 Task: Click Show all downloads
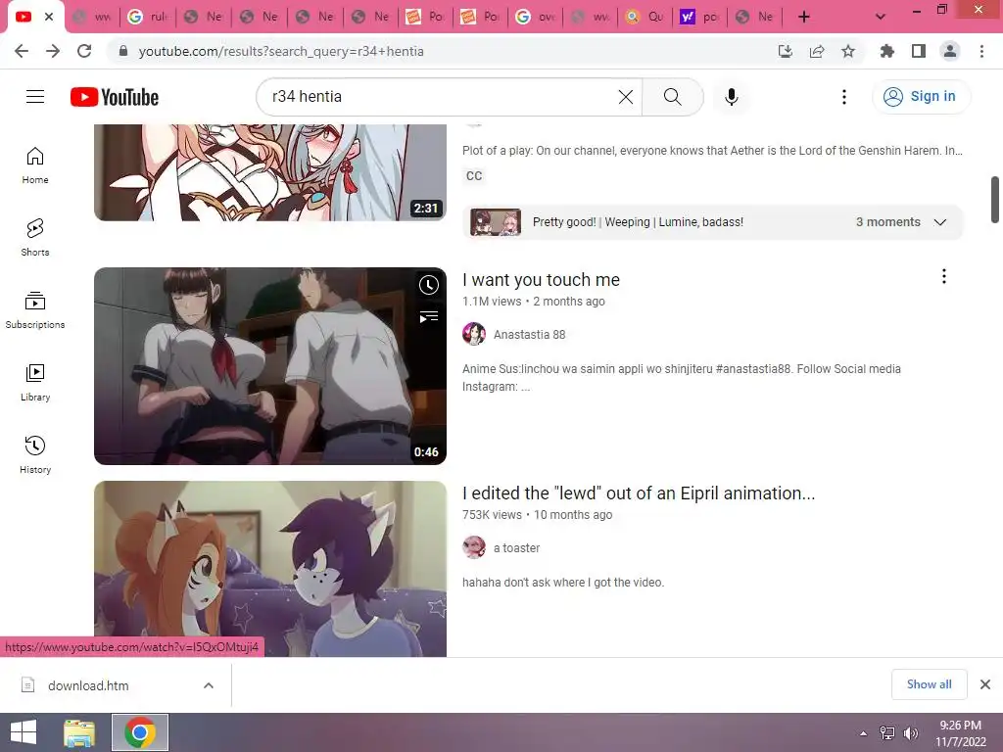pyautogui.click(x=929, y=684)
